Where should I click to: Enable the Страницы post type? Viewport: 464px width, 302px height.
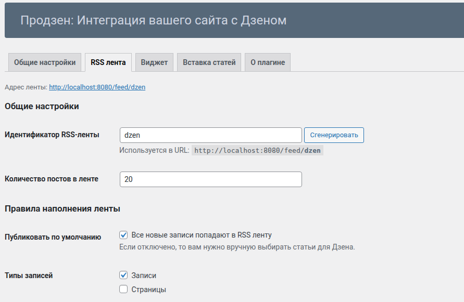(123, 288)
